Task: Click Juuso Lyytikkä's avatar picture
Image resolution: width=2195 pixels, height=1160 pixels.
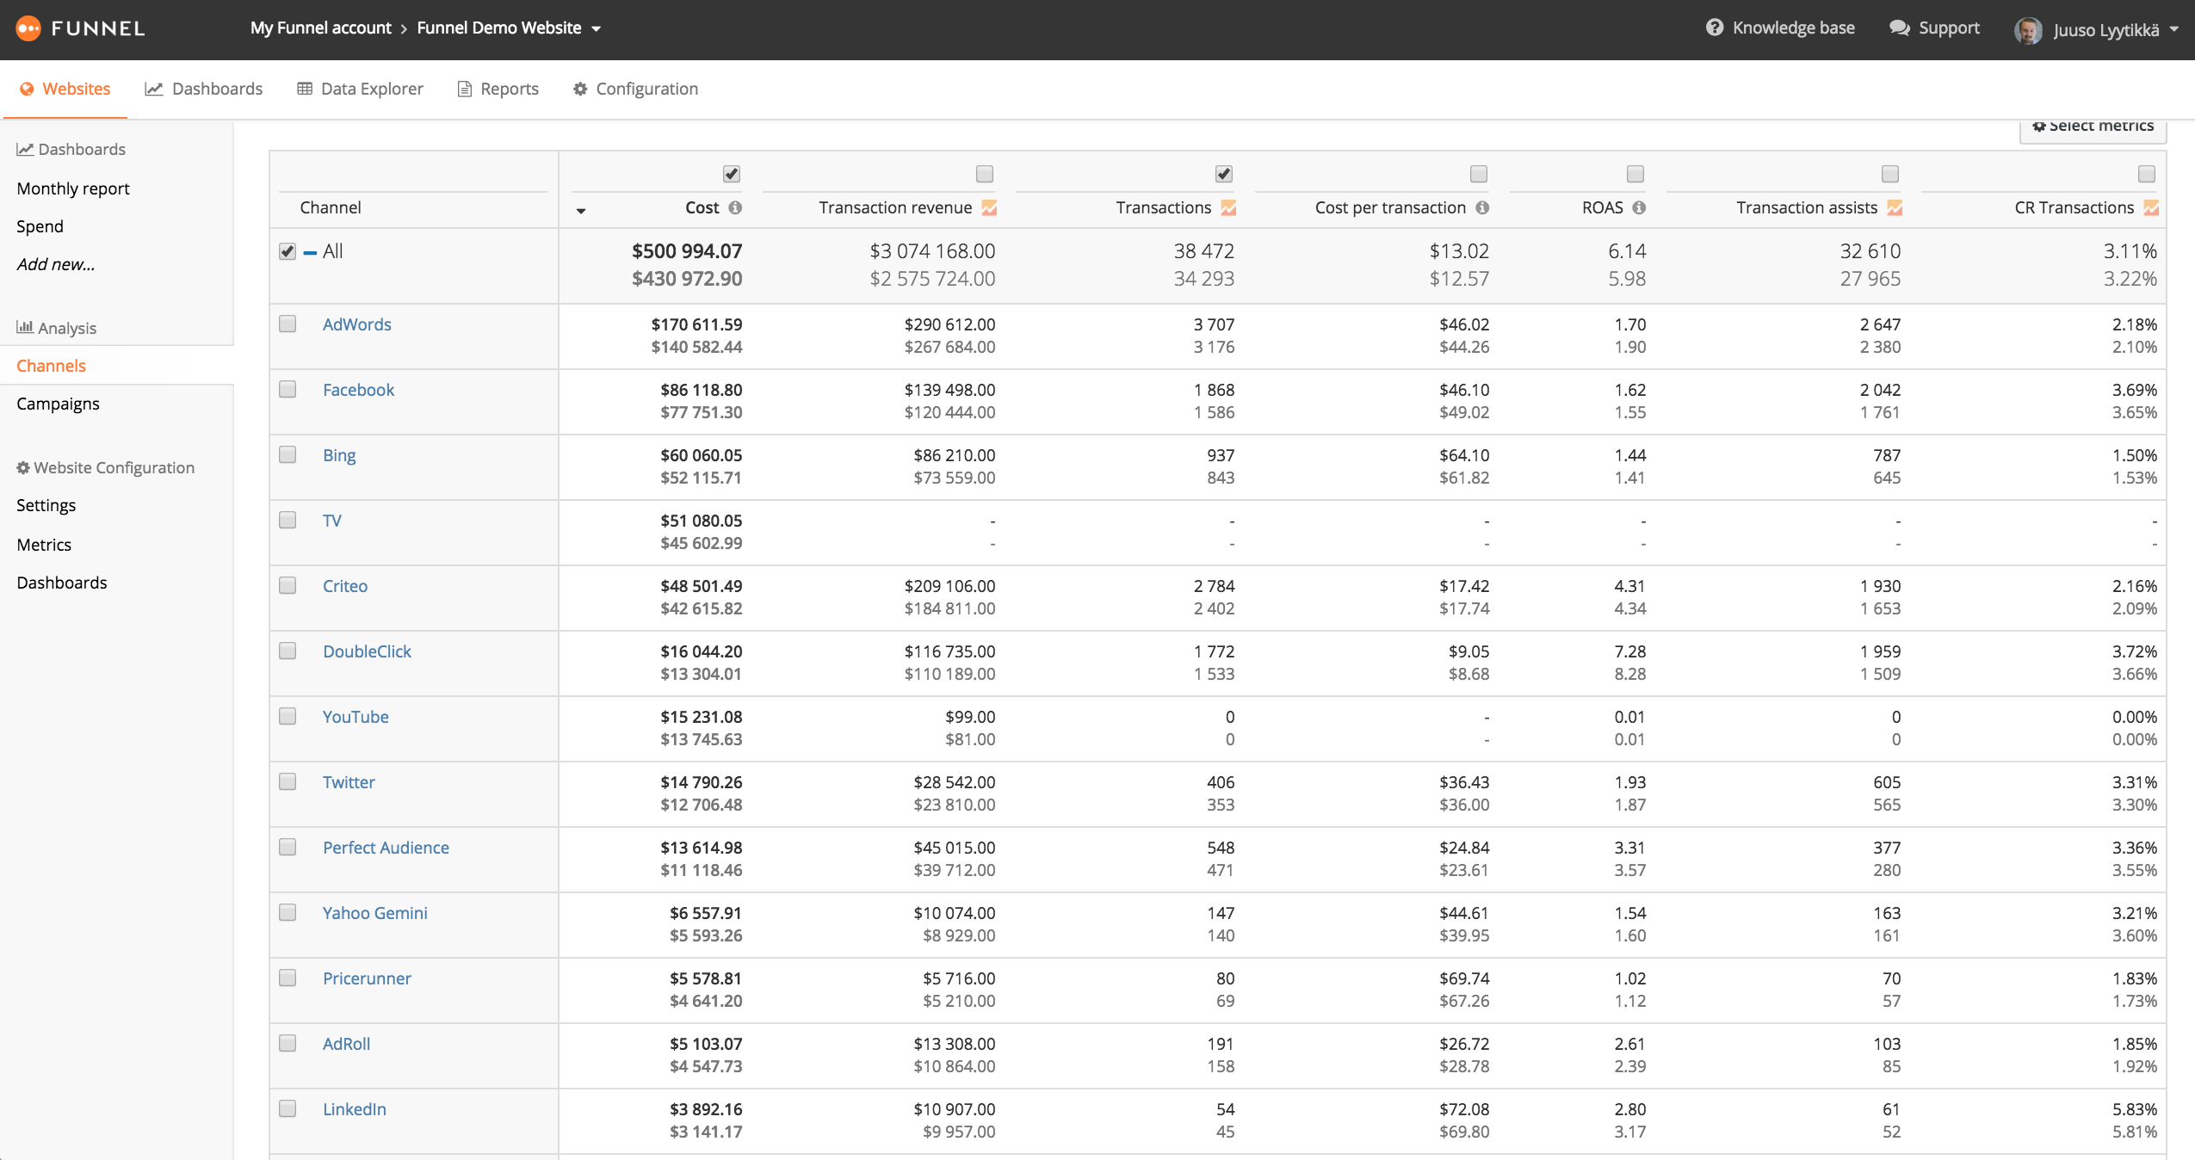Action: [2027, 29]
